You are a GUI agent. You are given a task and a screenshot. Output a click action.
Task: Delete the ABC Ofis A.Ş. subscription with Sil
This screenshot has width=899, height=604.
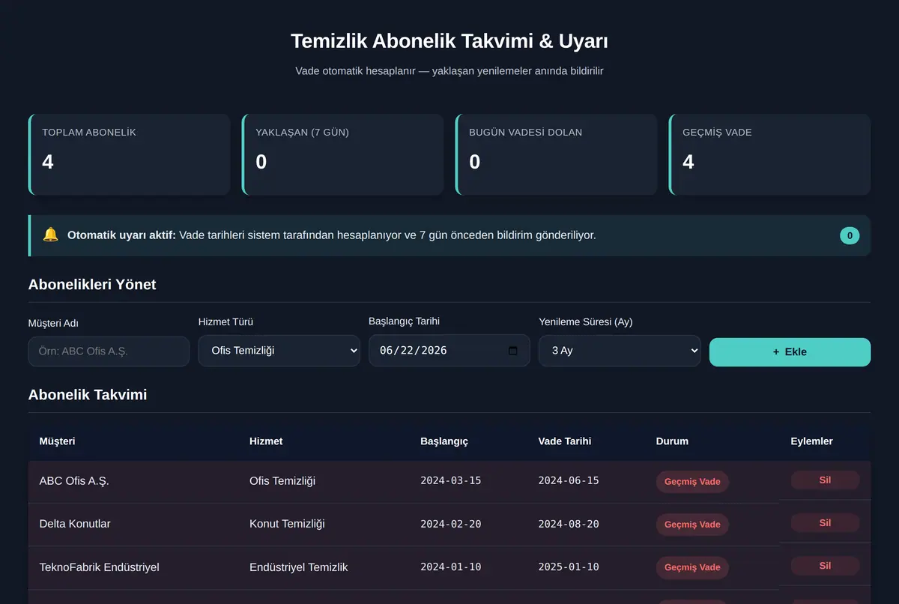click(825, 480)
